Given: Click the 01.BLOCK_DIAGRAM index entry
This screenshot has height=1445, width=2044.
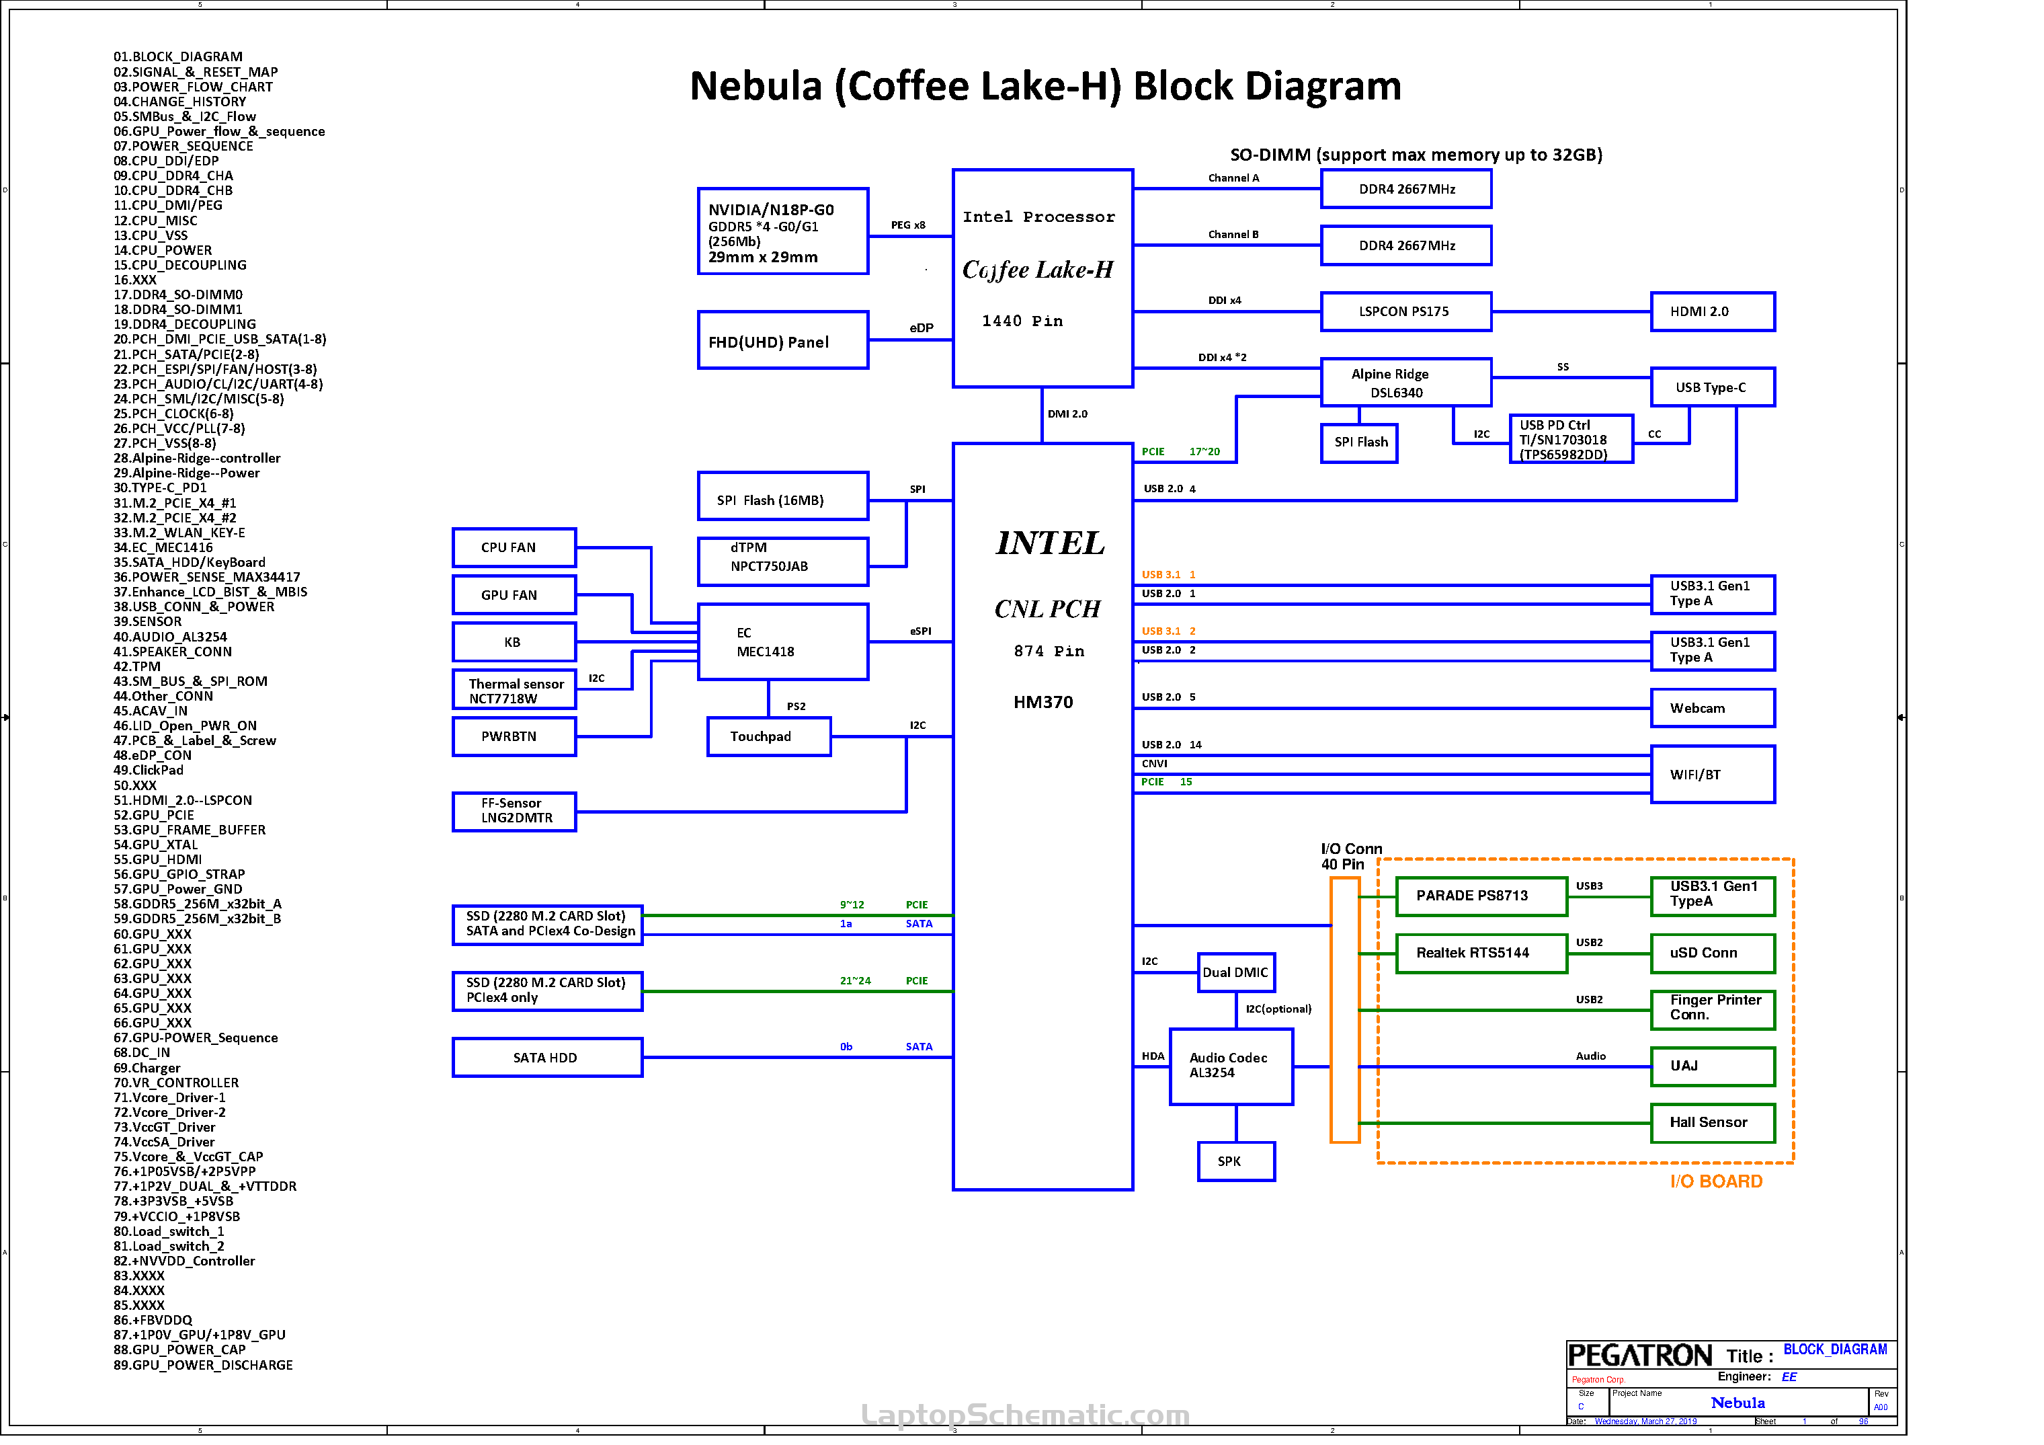Looking at the screenshot, I should 178,57.
